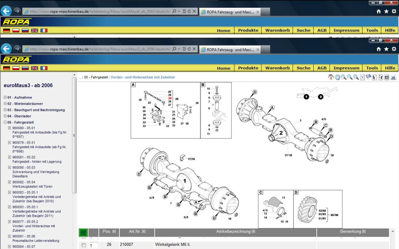The image size is (399, 249).
Task: Open 960082 - 05.04 Werkzeugkasten mit Türen
Action: click(x=32, y=184)
